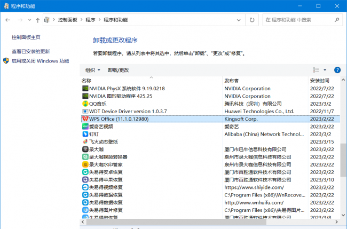Click the WPS Office red icon

85,119
